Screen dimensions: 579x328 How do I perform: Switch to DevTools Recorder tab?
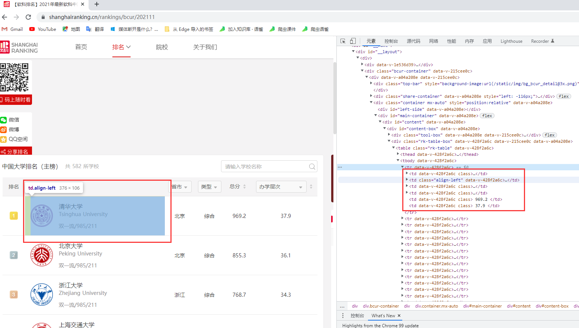(543, 41)
